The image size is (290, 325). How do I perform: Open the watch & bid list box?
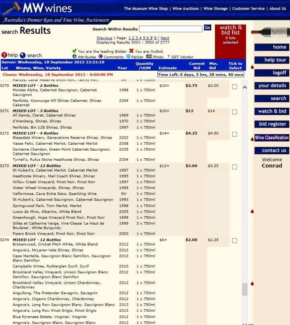231,41
